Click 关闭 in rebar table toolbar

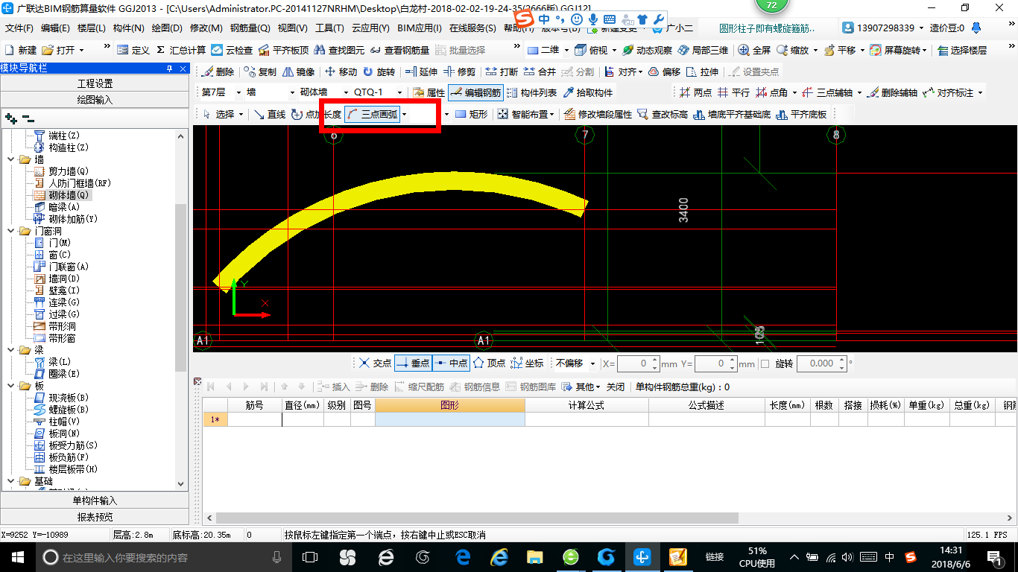pos(616,387)
